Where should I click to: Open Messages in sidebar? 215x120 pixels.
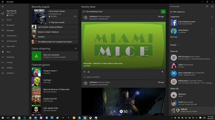(x=10, y=30)
